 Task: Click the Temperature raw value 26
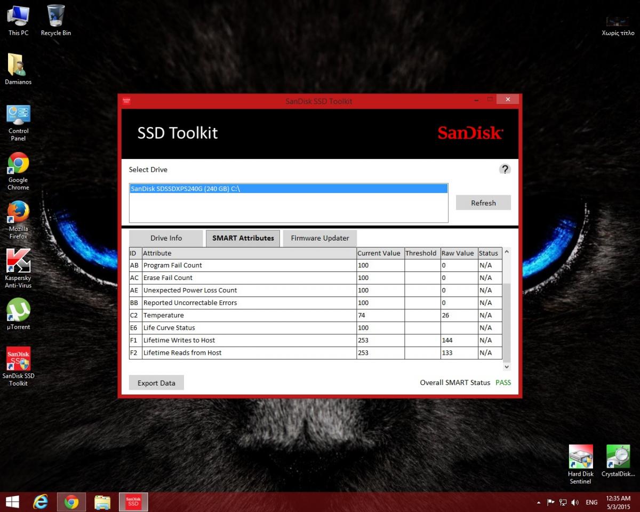(x=445, y=316)
